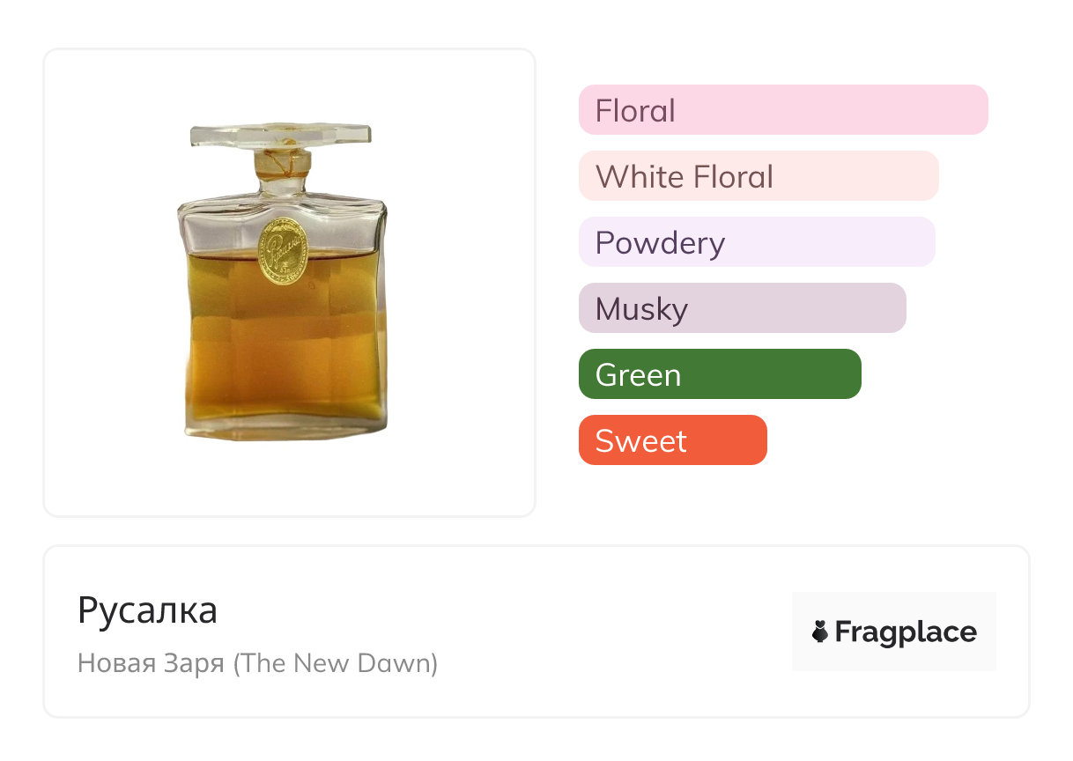
Task: Click the Powdery accord bar
Action: tap(756, 242)
